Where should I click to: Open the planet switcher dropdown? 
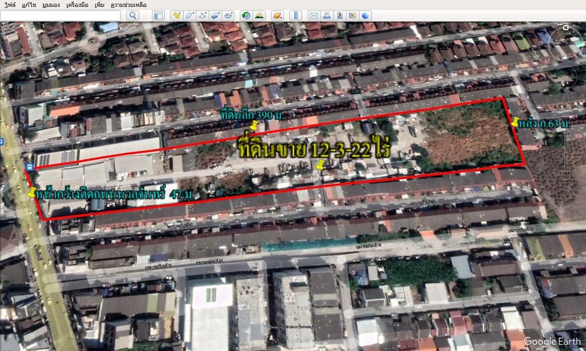[278, 15]
